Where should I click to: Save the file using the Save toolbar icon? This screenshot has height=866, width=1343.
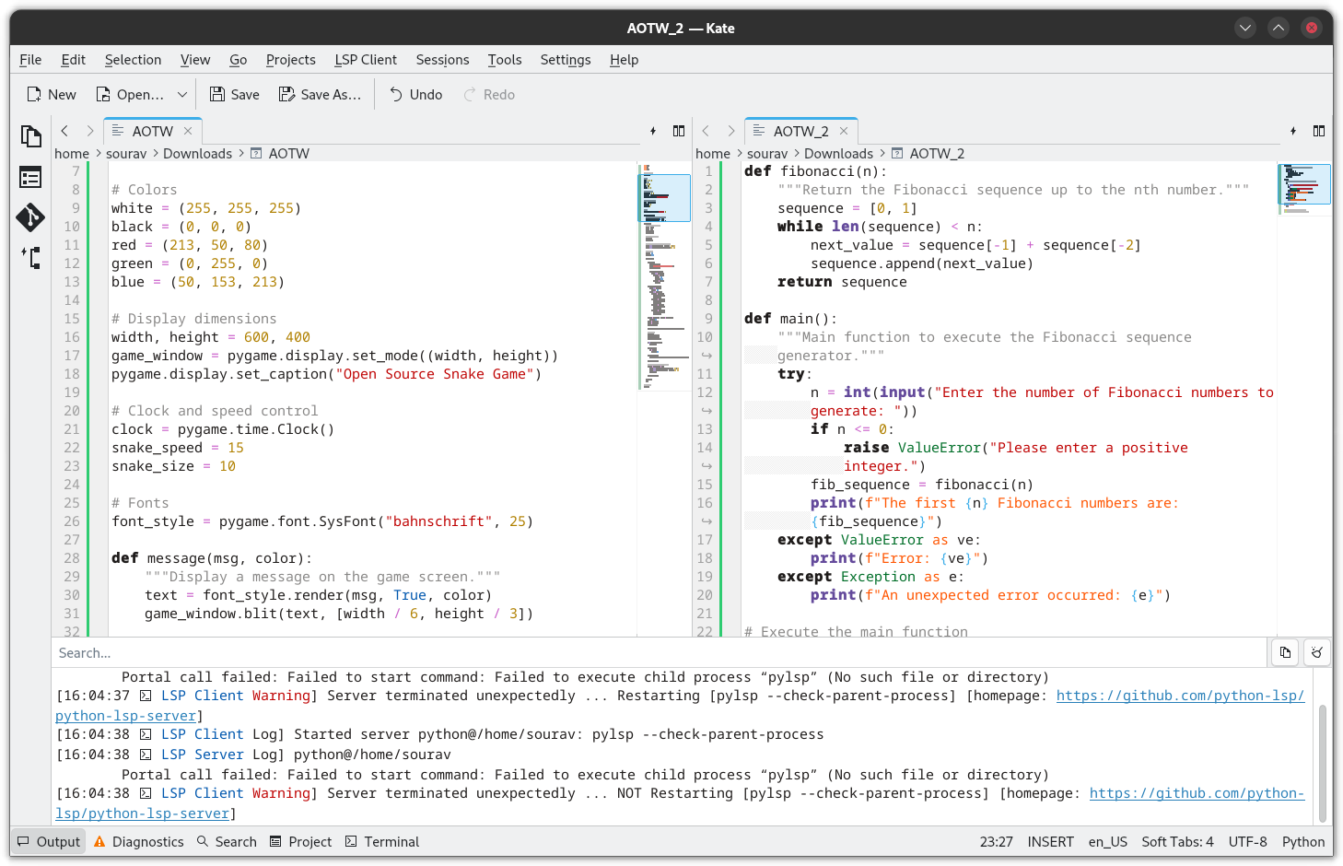pos(234,94)
